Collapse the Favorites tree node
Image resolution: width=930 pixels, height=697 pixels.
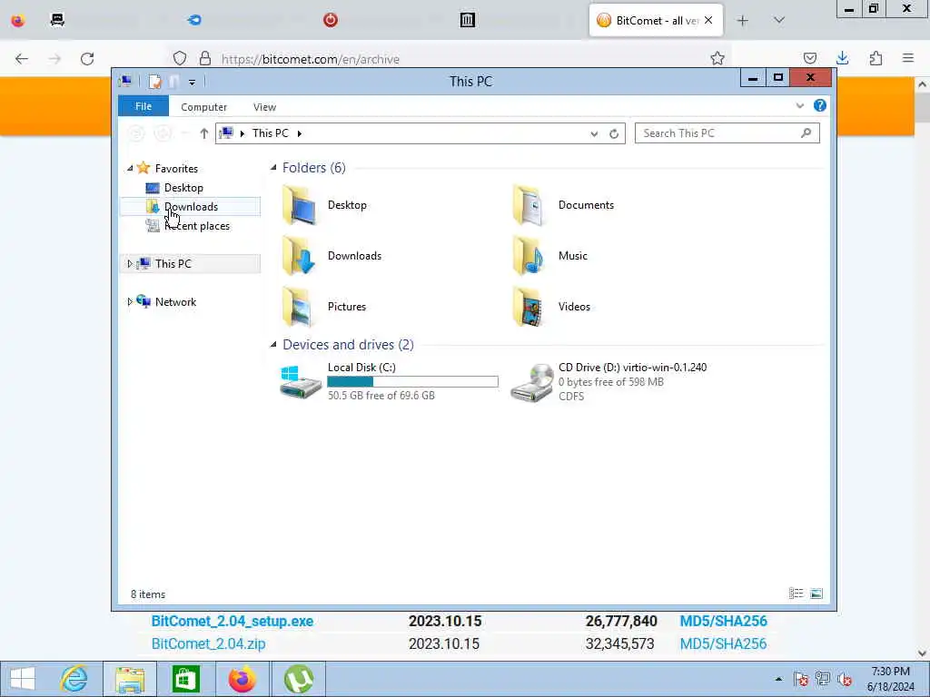pyautogui.click(x=130, y=168)
